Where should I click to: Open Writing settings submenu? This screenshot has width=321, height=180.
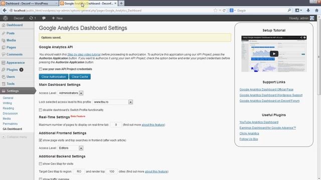pos(8,103)
